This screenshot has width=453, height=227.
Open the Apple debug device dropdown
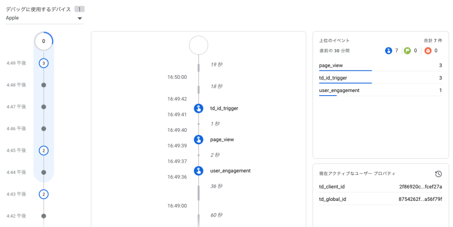[44, 19]
